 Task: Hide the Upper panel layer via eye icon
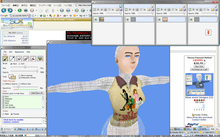(x=96, y=20)
